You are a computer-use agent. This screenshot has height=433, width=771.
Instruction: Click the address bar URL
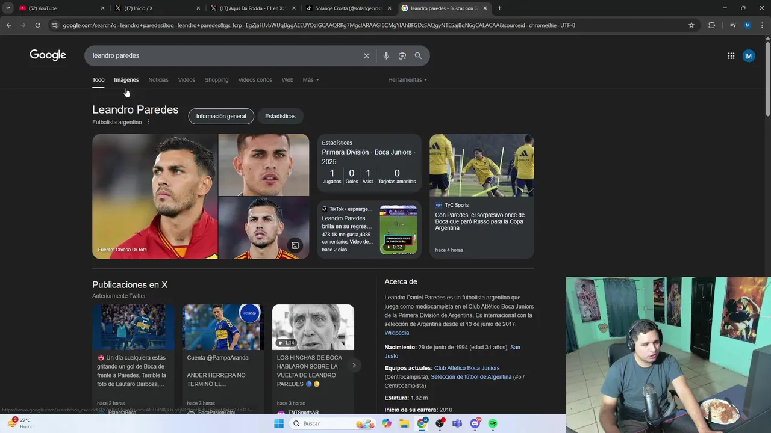click(x=319, y=25)
